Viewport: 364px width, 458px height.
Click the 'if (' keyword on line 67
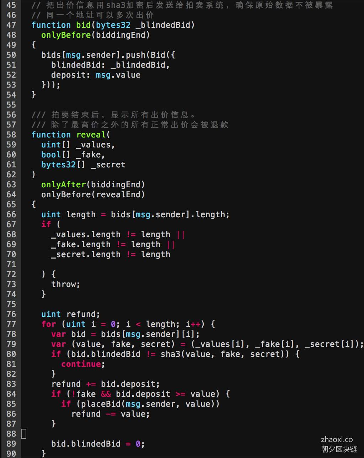pos(51,224)
